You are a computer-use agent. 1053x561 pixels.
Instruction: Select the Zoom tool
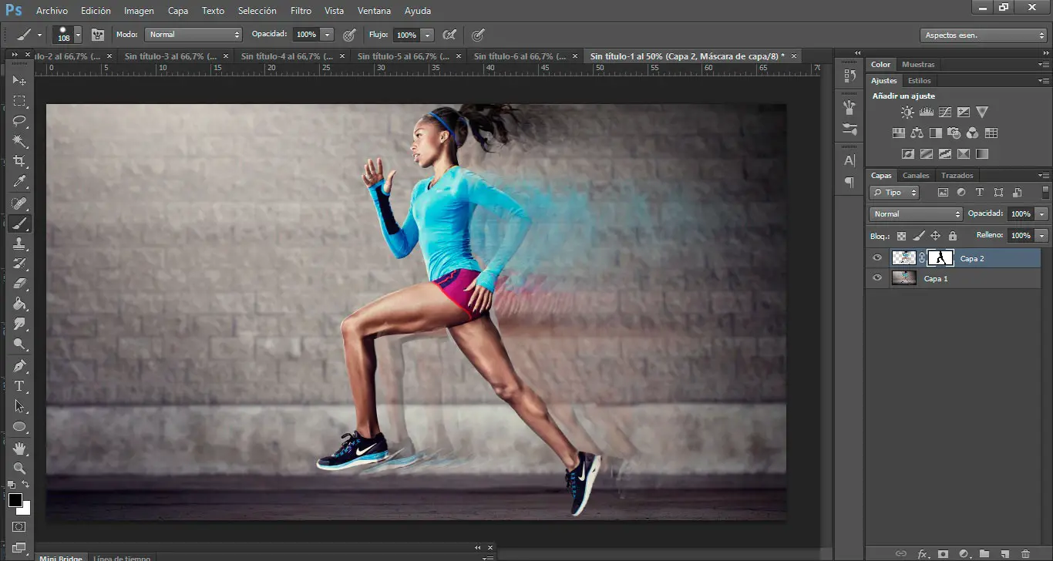tap(20, 468)
